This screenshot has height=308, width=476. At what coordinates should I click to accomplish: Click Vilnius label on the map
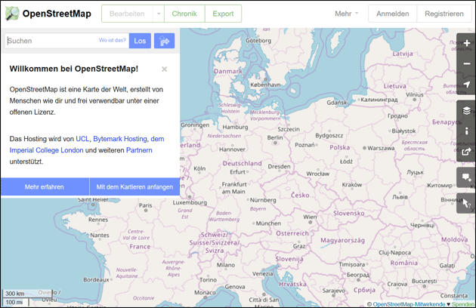coord(415,94)
